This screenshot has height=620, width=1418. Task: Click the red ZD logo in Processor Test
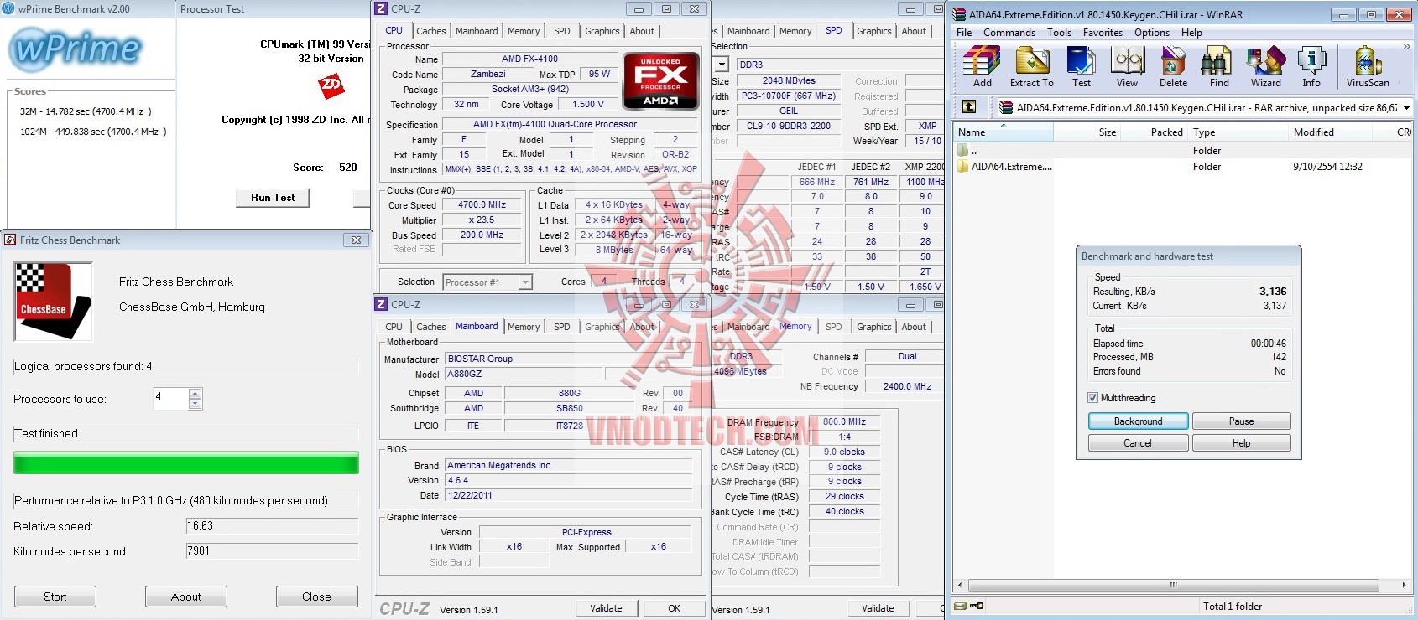(x=331, y=85)
